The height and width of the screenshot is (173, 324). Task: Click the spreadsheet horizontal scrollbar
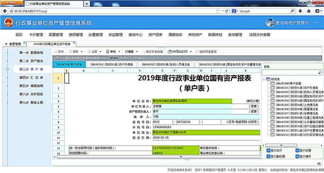(159, 157)
